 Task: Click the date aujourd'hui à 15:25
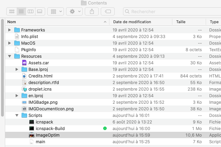[x=131, y=142]
